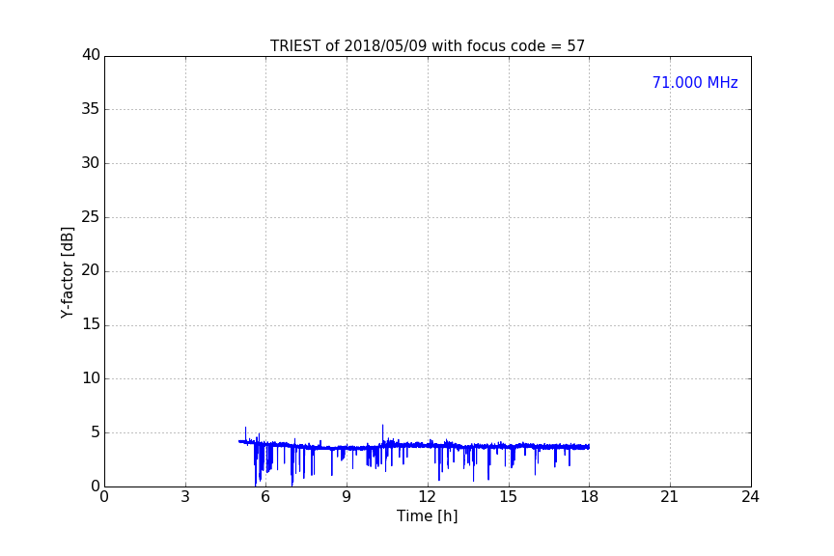Click the tall data spike near 10.3 hours
Image resolution: width=834 pixels, height=556 pixels.
click(x=382, y=433)
